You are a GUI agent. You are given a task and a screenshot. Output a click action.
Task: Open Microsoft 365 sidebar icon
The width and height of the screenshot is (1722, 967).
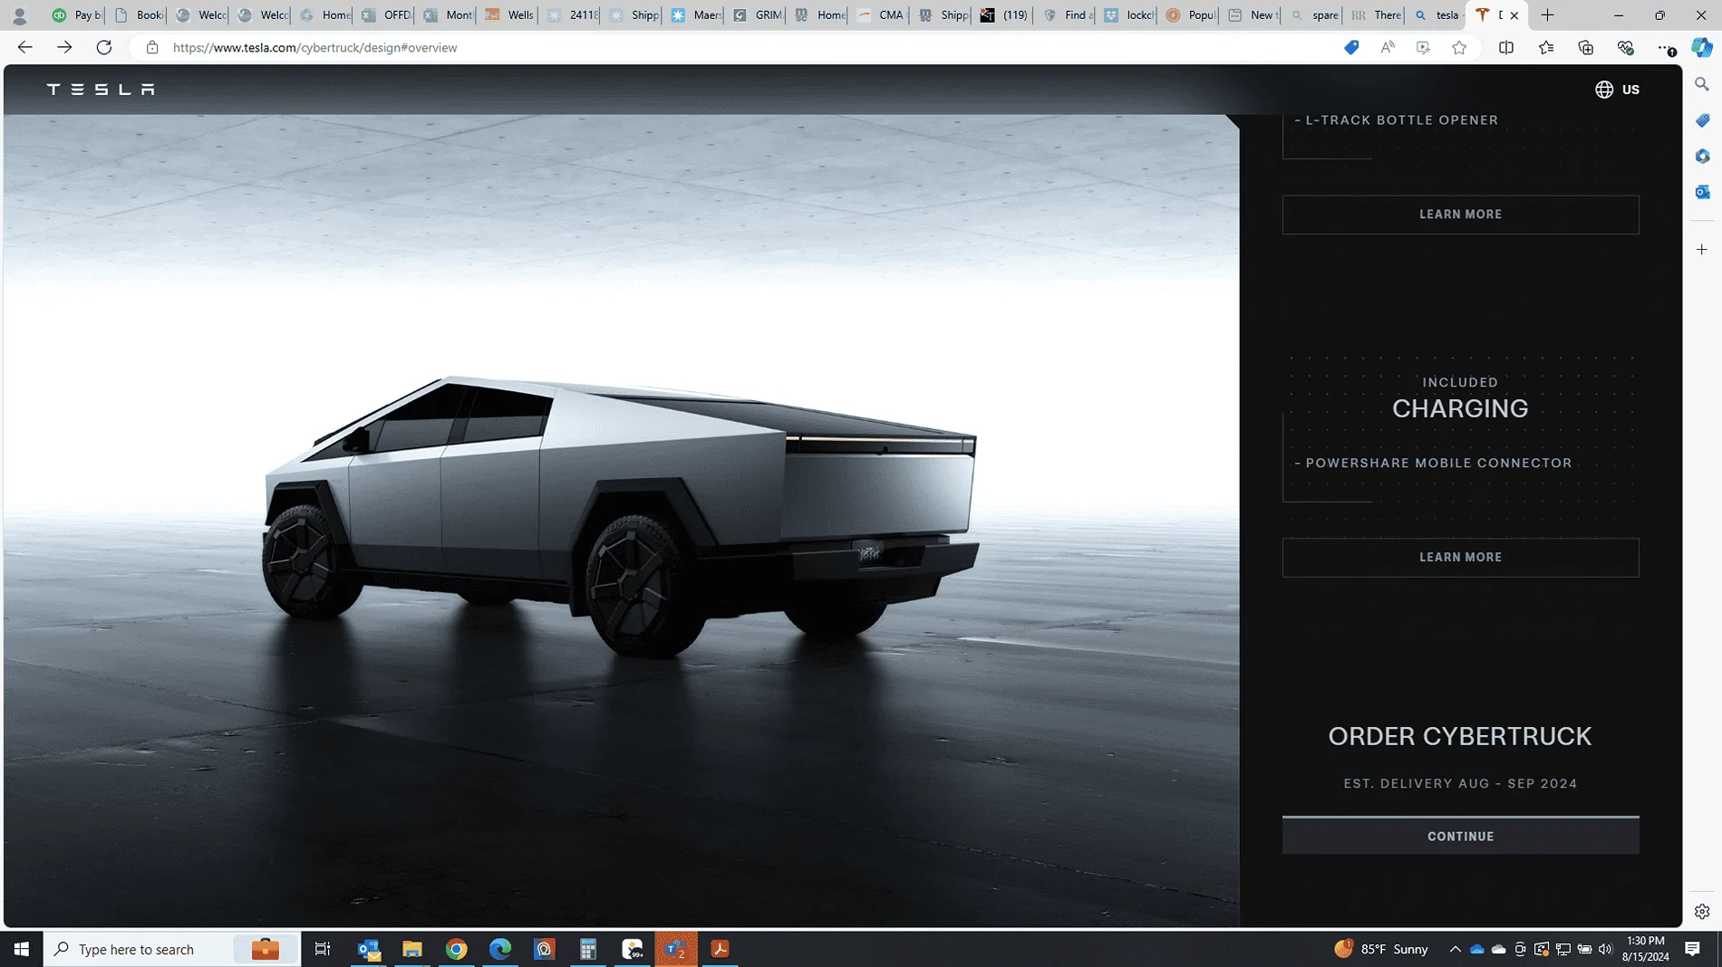1702,156
